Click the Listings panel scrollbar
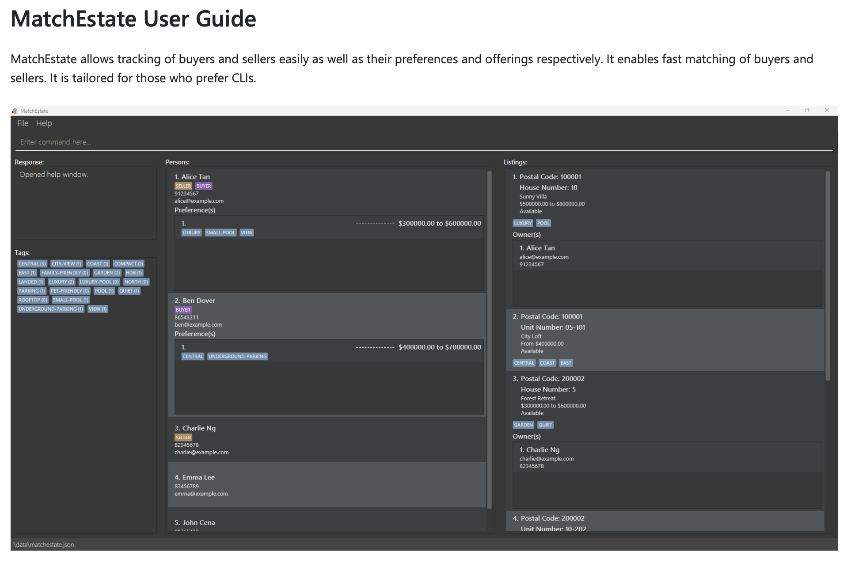851x563 pixels. tap(828, 276)
